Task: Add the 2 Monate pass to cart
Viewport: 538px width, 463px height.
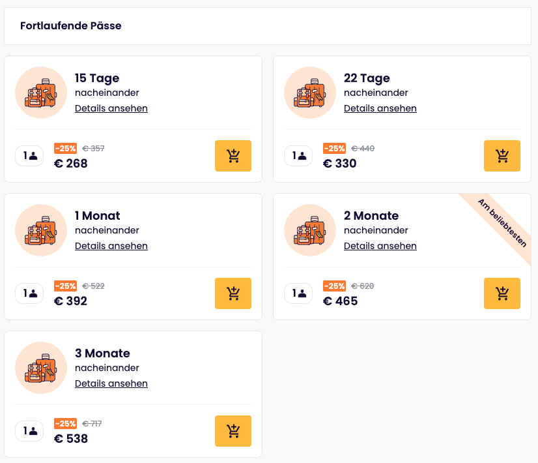Action: (x=502, y=293)
